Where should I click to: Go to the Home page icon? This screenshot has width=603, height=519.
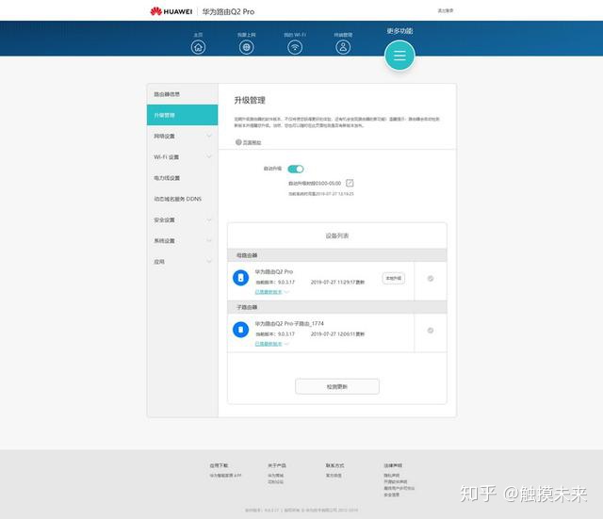click(x=198, y=47)
